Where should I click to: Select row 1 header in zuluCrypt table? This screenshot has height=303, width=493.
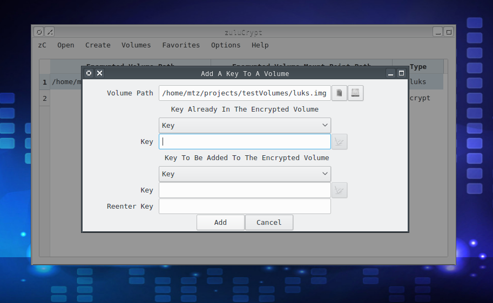click(x=45, y=82)
